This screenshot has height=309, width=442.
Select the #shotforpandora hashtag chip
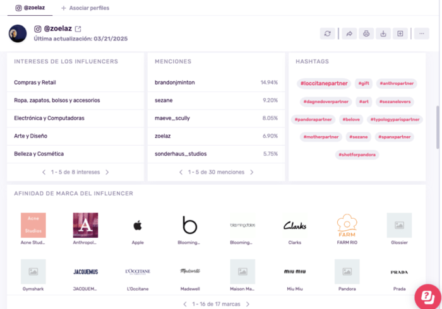(x=357, y=154)
